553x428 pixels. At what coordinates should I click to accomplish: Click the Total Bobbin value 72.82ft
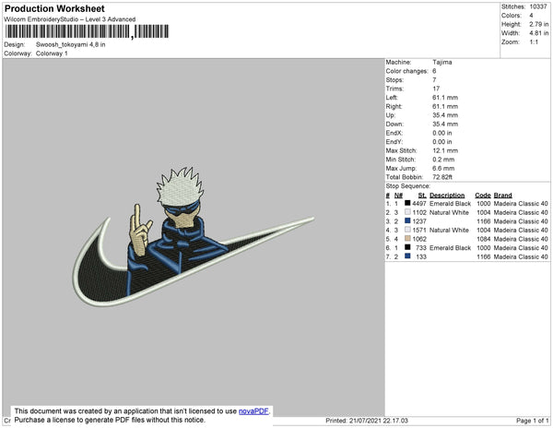click(442, 177)
